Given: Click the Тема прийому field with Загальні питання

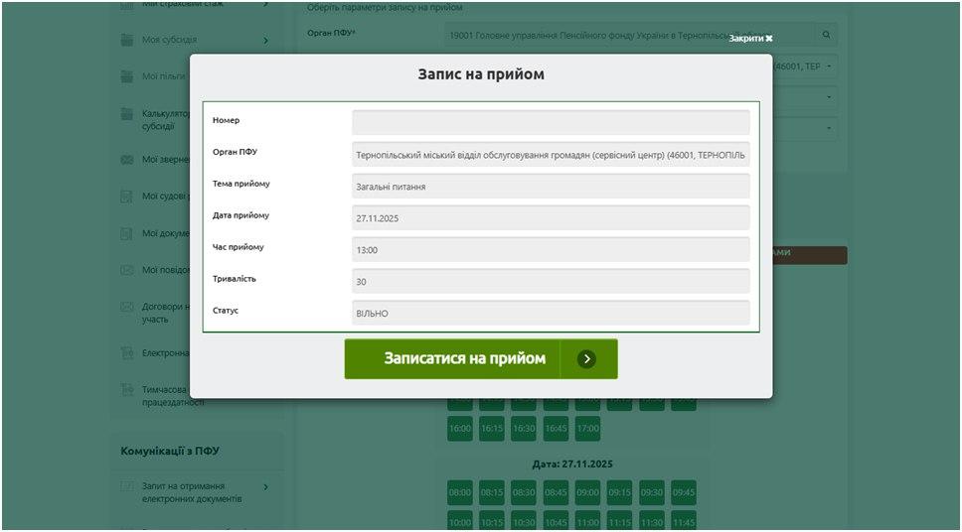Looking at the screenshot, I should [551, 186].
